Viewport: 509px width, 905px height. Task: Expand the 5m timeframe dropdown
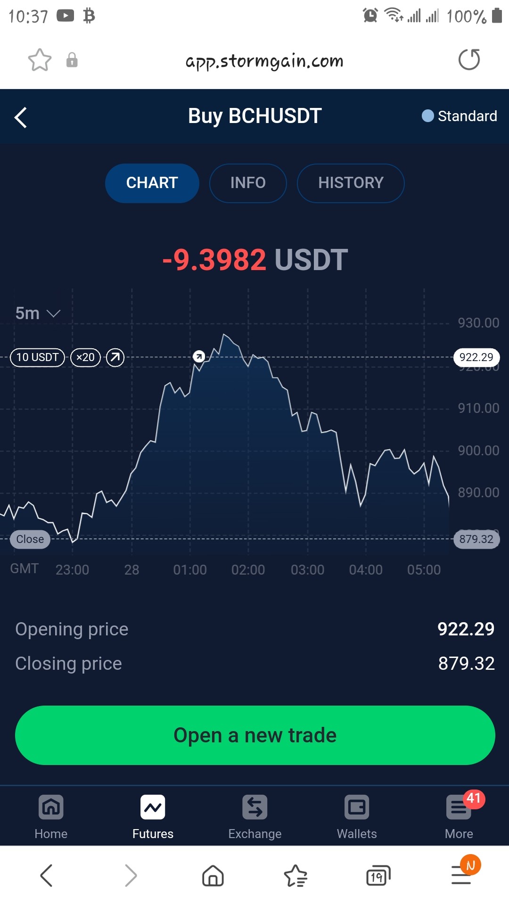tap(38, 313)
